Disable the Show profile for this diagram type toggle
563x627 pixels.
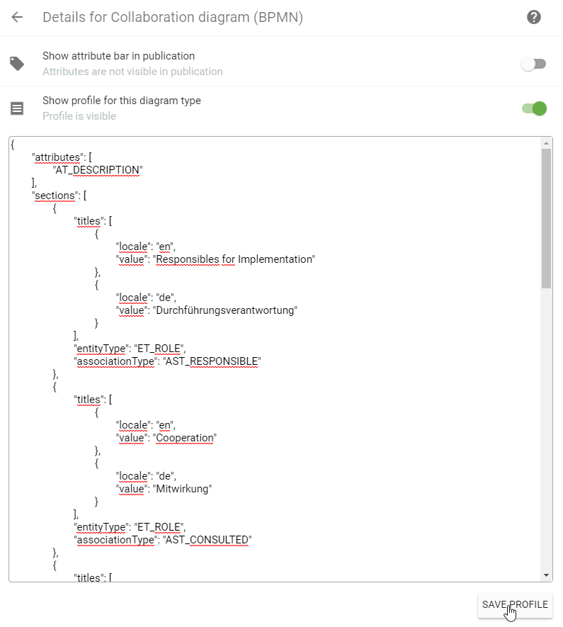coord(533,108)
